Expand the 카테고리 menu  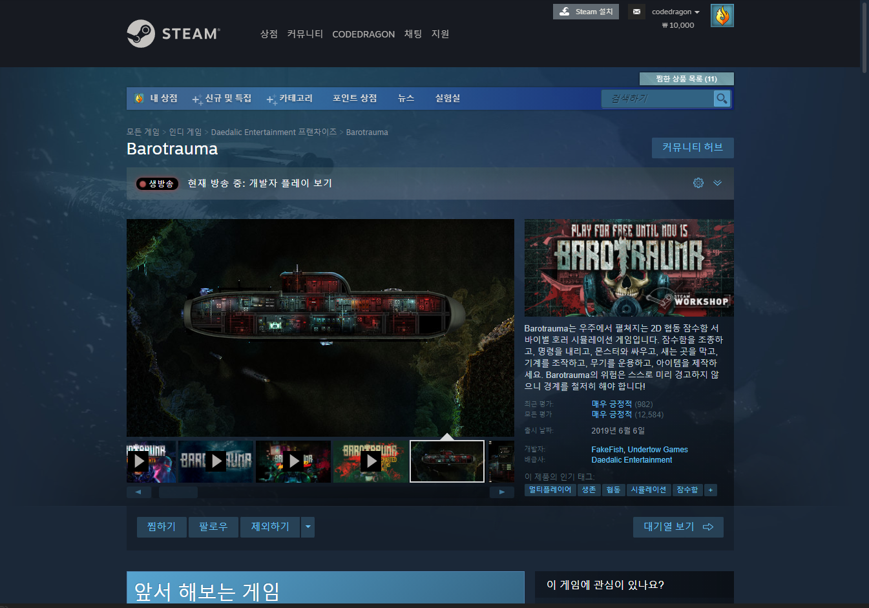(289, 98)
